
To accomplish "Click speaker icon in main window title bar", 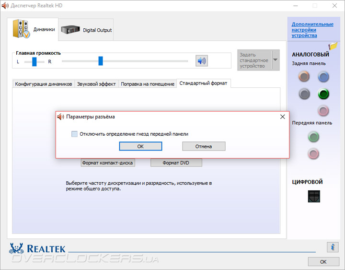I will 5,5.
